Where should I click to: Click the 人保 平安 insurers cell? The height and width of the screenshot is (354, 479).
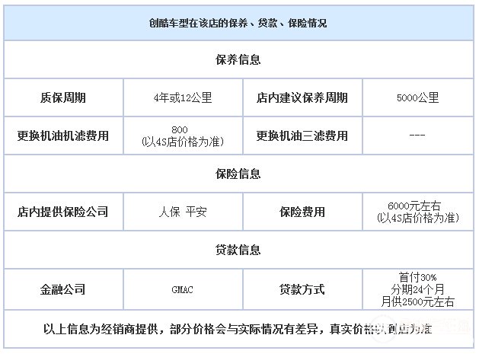(x=184, y=212)
